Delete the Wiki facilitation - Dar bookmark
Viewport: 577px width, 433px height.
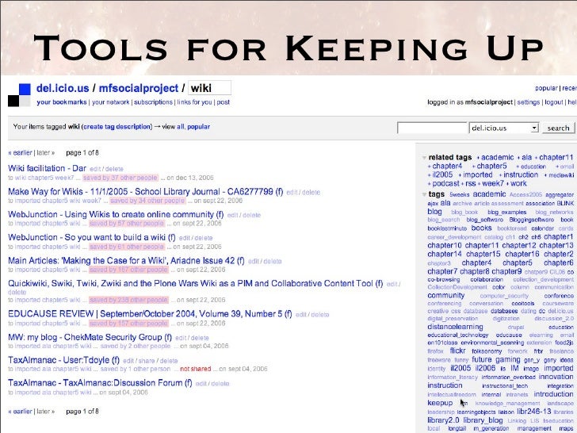click(x=114, y=169)
